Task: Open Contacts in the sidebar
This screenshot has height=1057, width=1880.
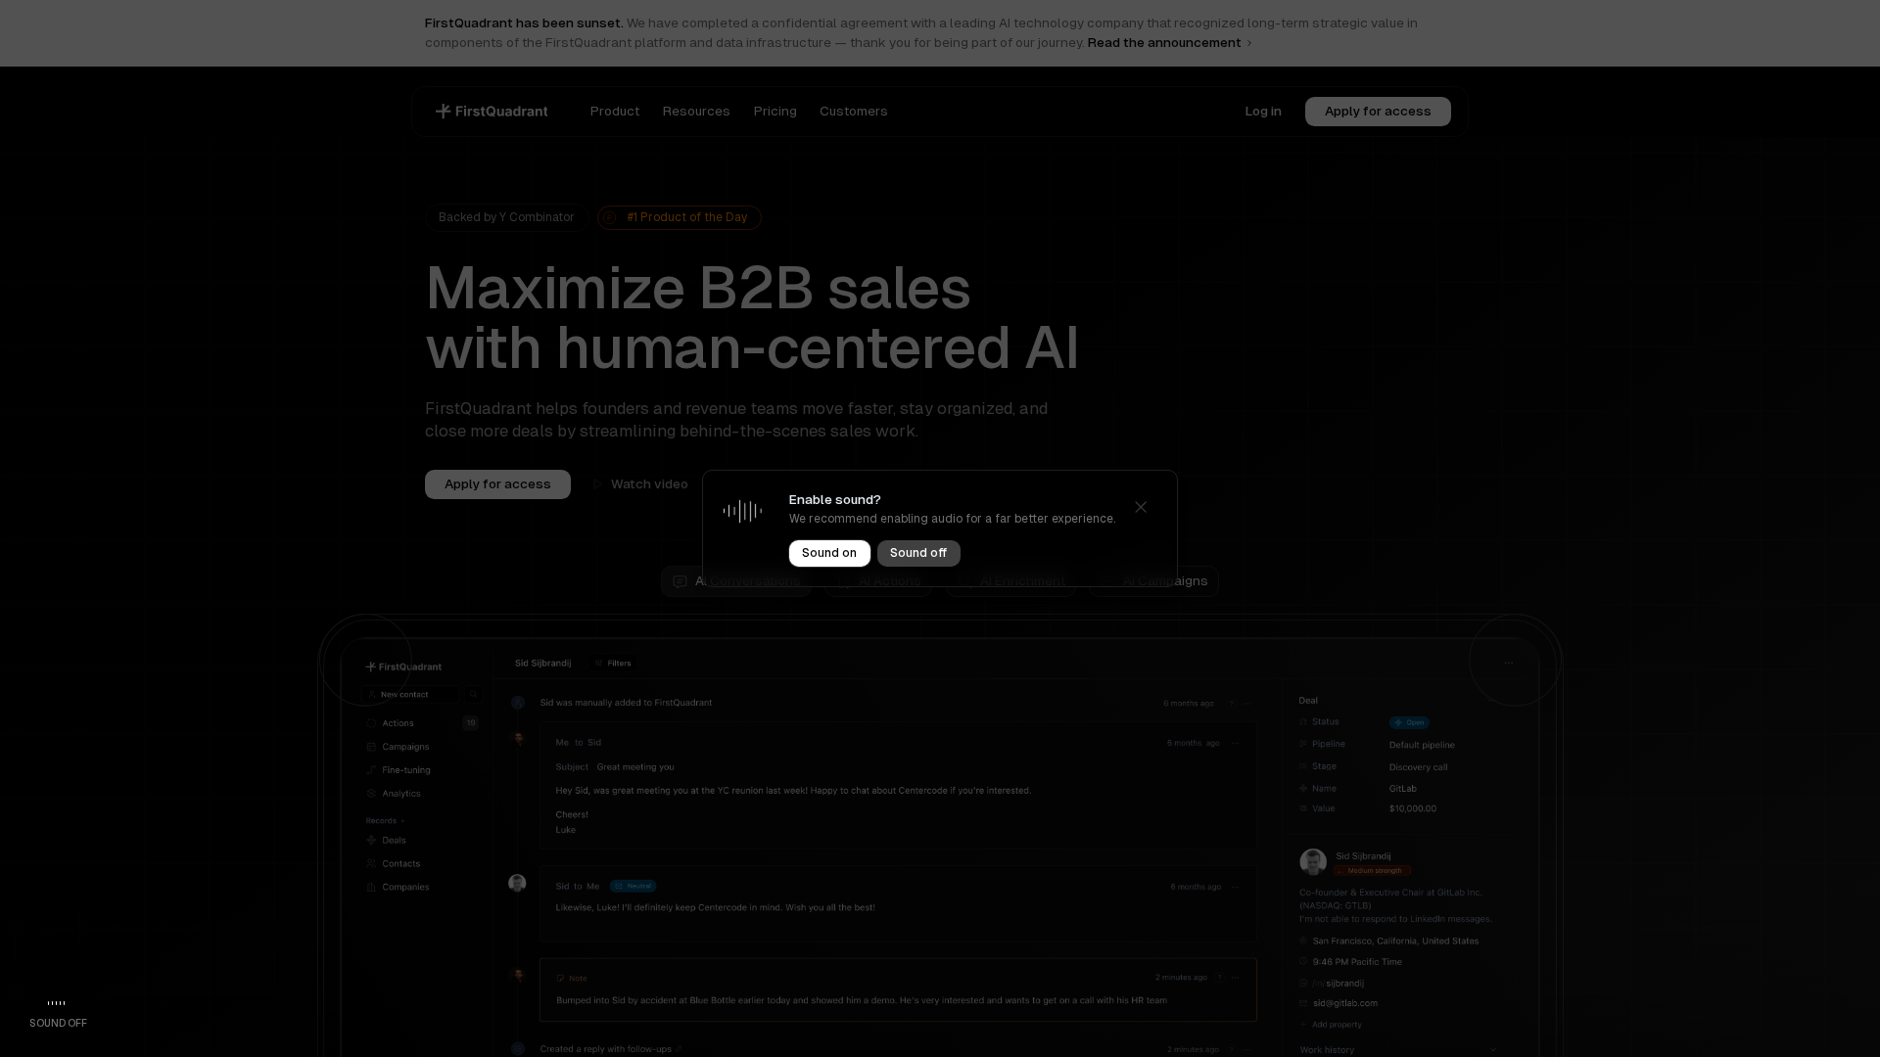Action: (372, 863)
